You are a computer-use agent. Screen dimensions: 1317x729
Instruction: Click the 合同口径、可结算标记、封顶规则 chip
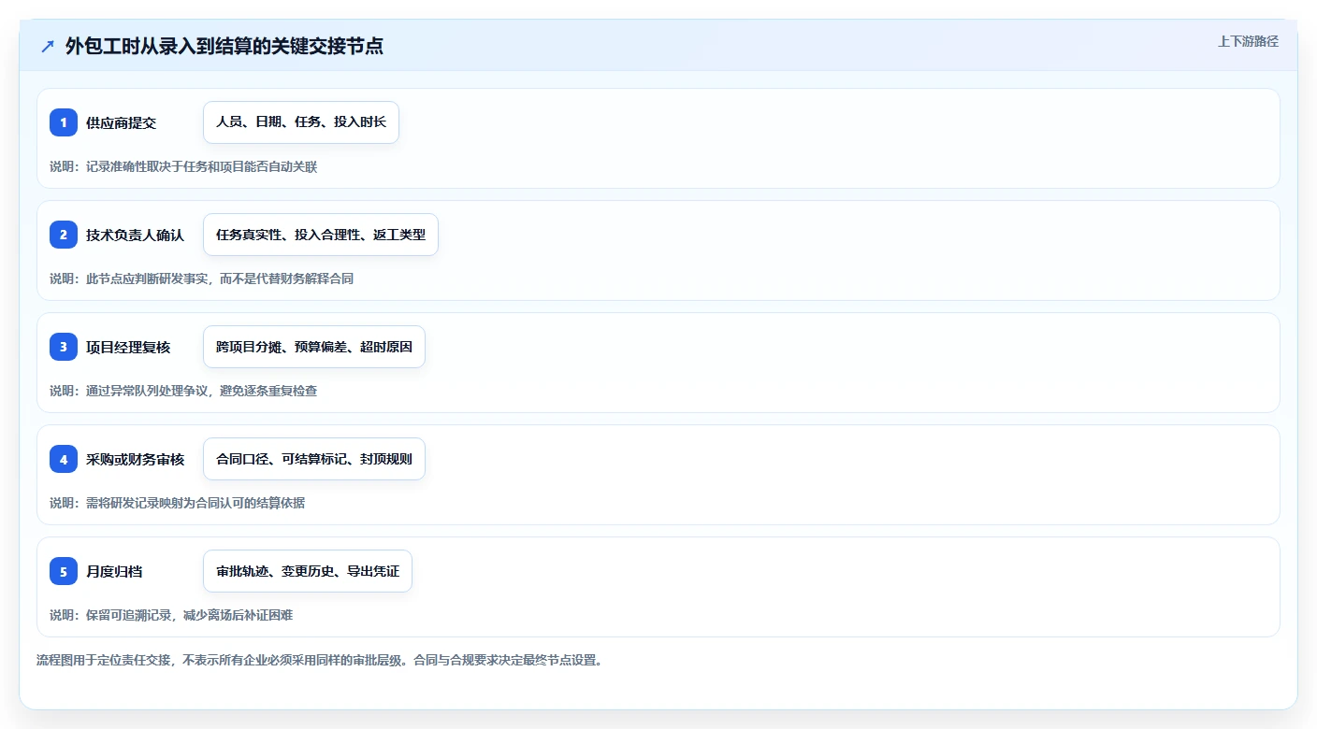point(314,459)
